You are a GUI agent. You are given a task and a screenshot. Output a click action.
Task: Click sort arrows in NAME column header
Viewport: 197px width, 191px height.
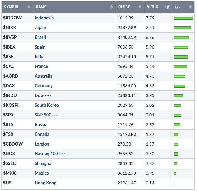pos(112,7)
